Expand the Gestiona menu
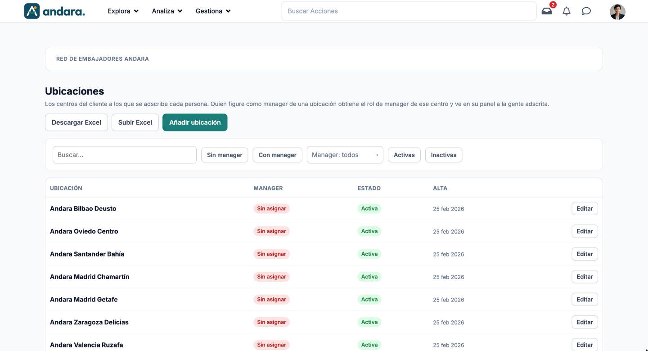Screen dimensions: 648x351 [x=213, y=11]
